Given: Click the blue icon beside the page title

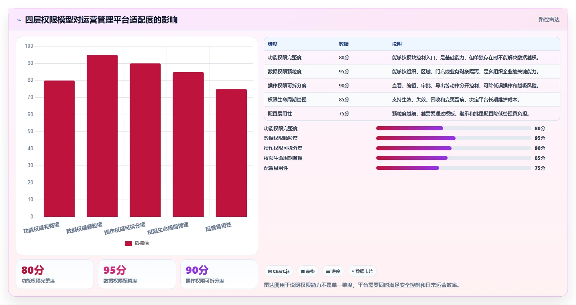Looking at the screenshot, I should point(19,20).
